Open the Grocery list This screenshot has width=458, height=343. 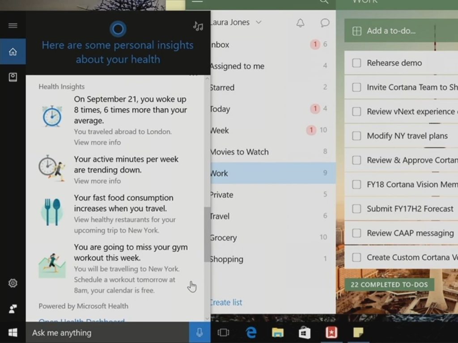pos(224,238)
